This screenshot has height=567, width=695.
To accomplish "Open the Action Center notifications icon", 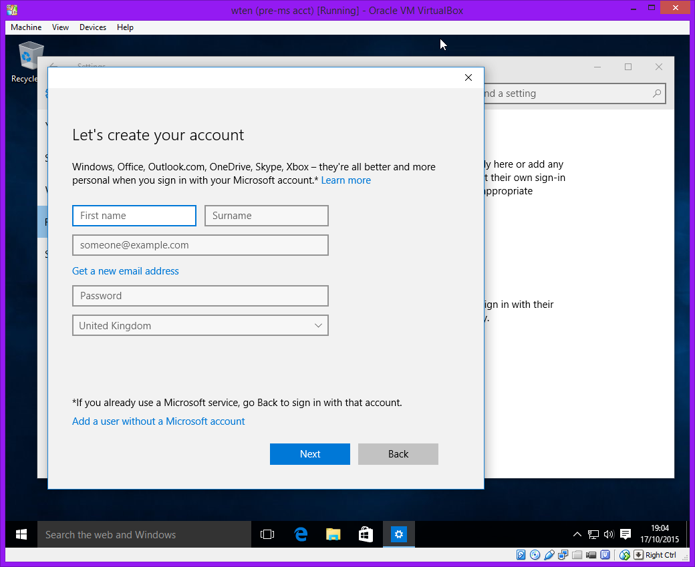I will (625, 534).
